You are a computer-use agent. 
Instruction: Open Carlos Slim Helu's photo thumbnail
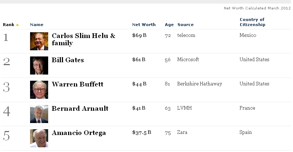point(39,41)
